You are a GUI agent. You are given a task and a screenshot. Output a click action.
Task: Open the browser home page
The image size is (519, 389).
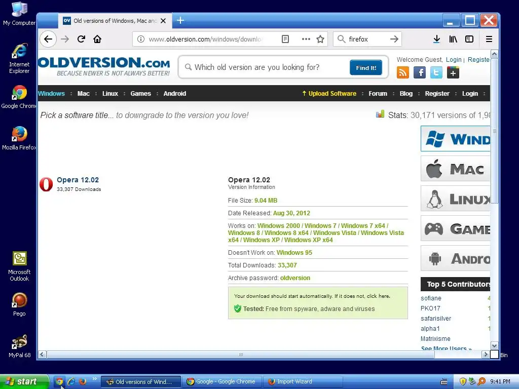coord(97,39)
